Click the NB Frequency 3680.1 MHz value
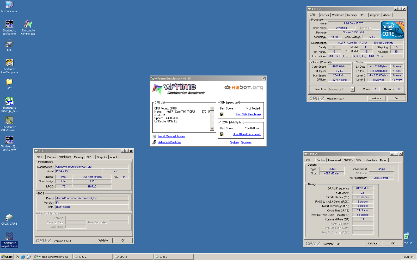 (381, 178)
